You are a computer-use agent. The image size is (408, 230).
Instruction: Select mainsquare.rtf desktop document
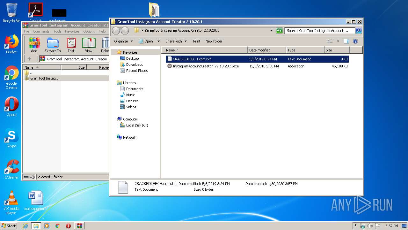point(35,201)
